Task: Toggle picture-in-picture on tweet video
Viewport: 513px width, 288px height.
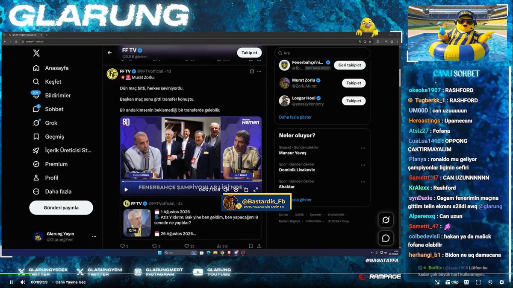Action: [246, 189]
